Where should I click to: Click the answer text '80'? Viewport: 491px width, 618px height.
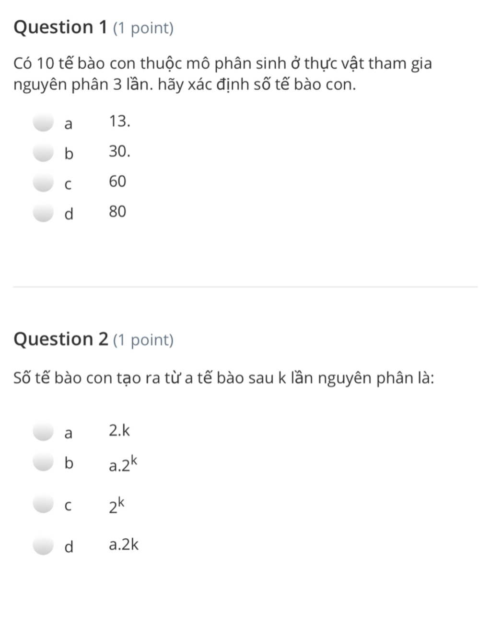point(117,211)
